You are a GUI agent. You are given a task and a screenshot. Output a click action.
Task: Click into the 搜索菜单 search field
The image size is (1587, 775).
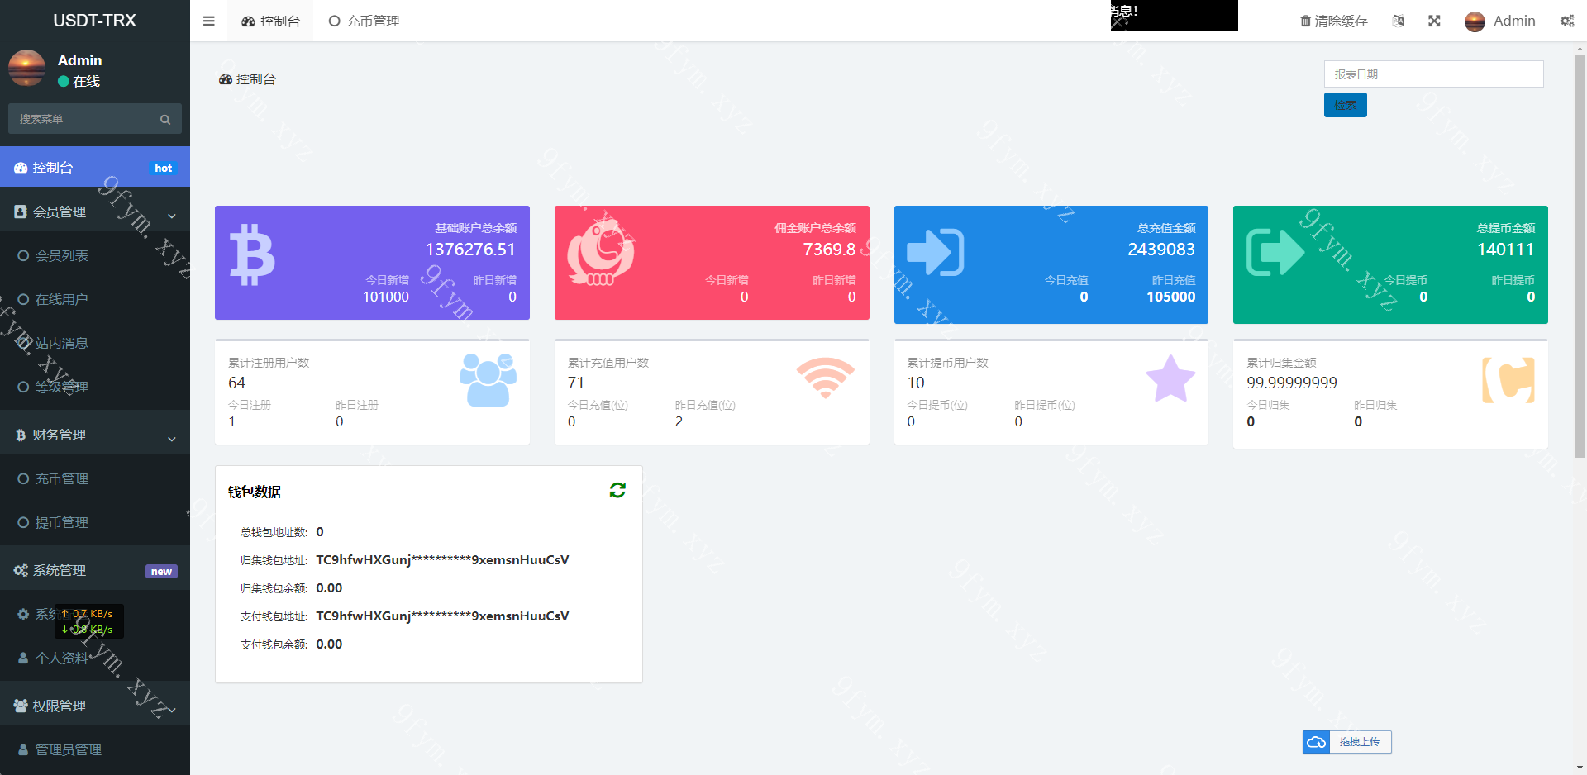tap(81, 119)
